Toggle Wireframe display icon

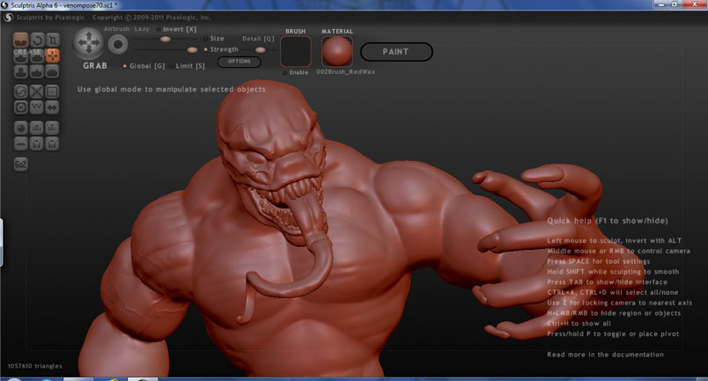[x=37, y=107]
